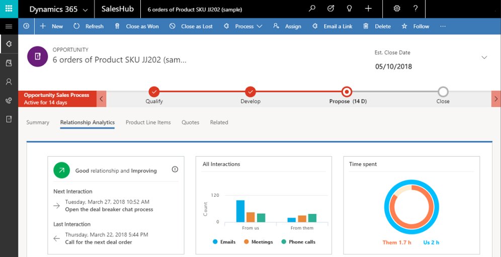Viewport: 501px width, 257px height.
Task: Open 'Call for the next deal order'
Action: (x=99, y=242)
